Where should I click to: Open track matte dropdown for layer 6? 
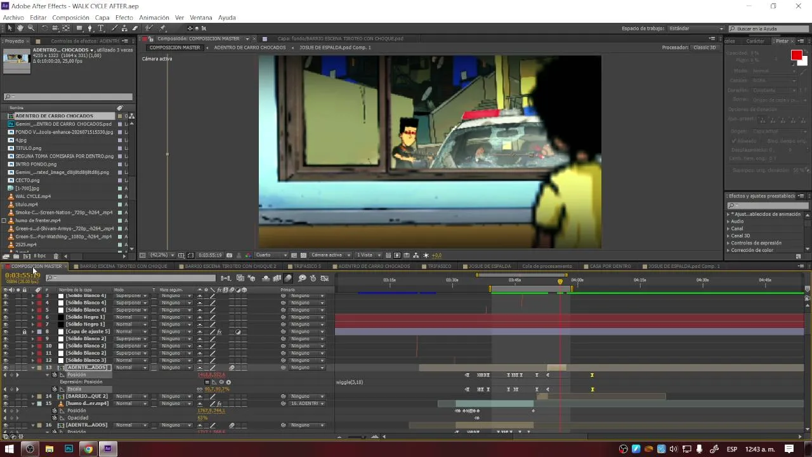176,317
